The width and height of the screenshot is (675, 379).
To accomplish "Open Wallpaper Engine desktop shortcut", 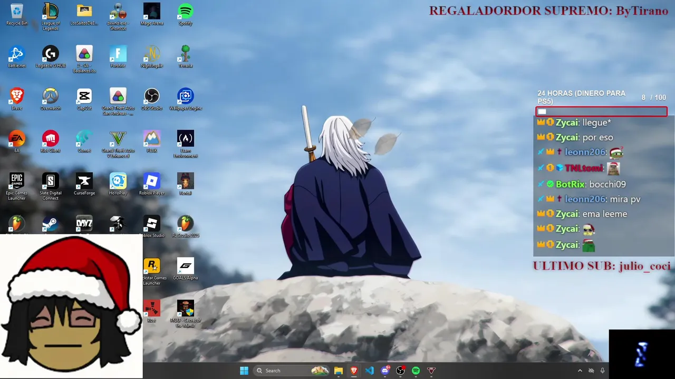I will pos(186,99).
